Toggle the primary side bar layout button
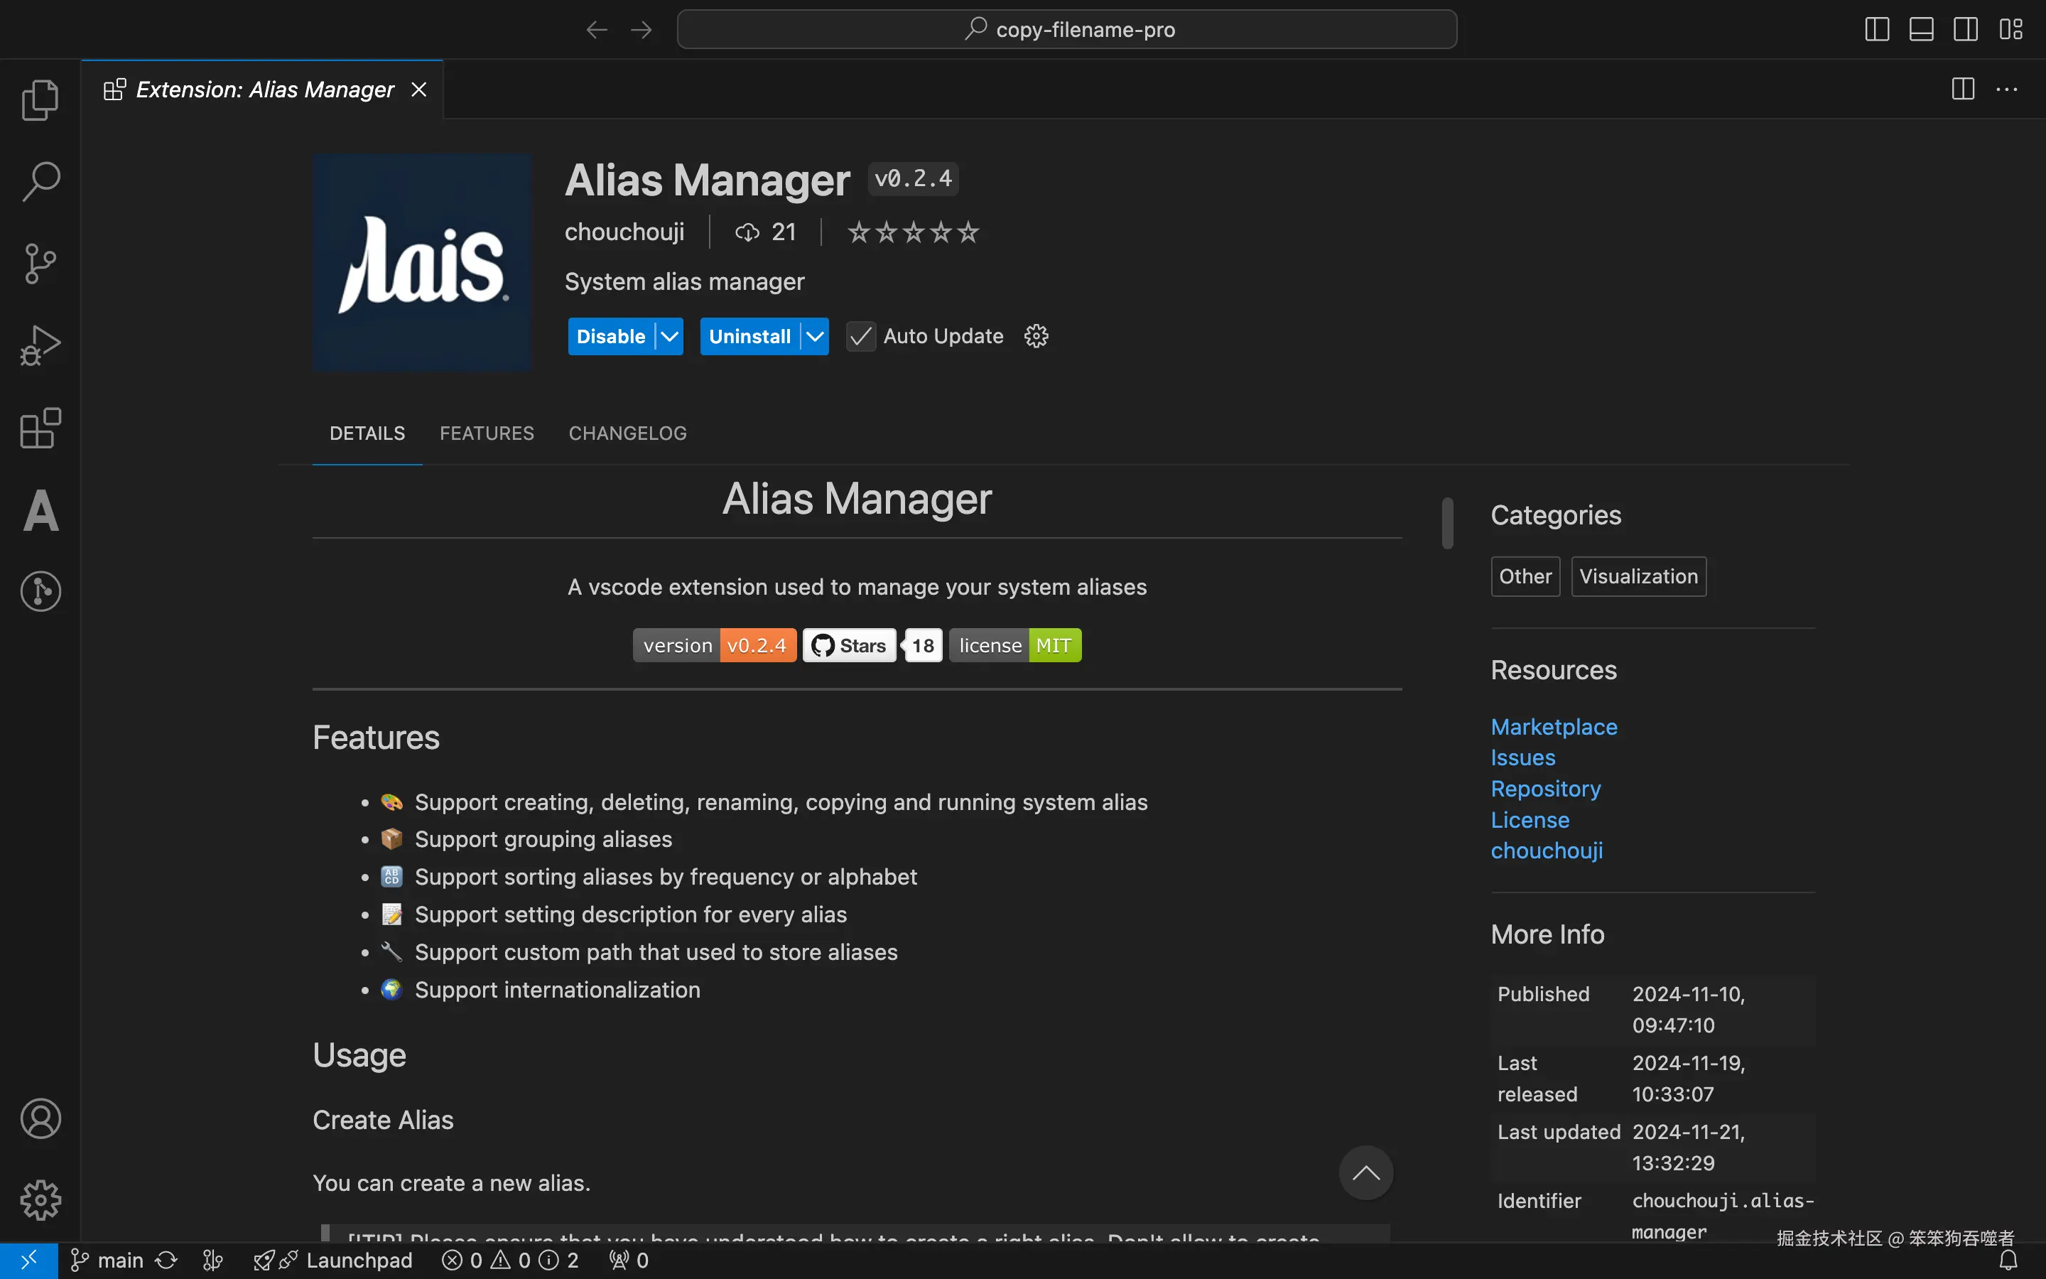This screenshot has width=2046, height=1279. tap(1876, 30)
